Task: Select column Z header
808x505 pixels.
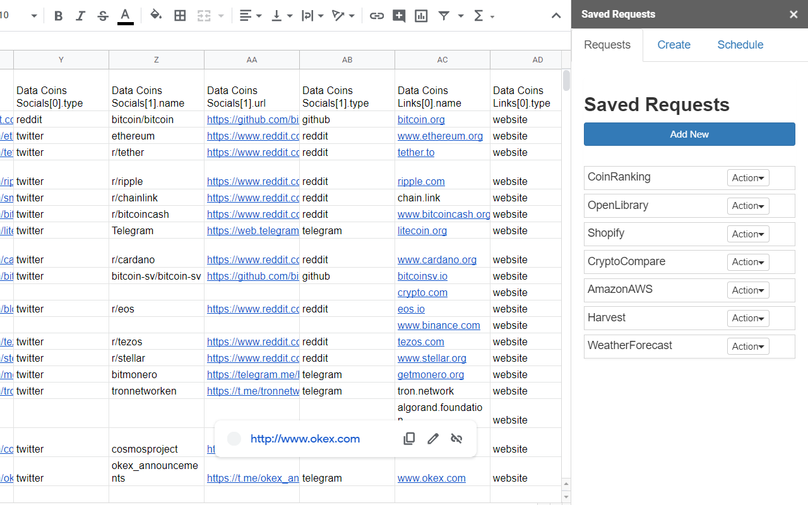Action: (157, 60)
